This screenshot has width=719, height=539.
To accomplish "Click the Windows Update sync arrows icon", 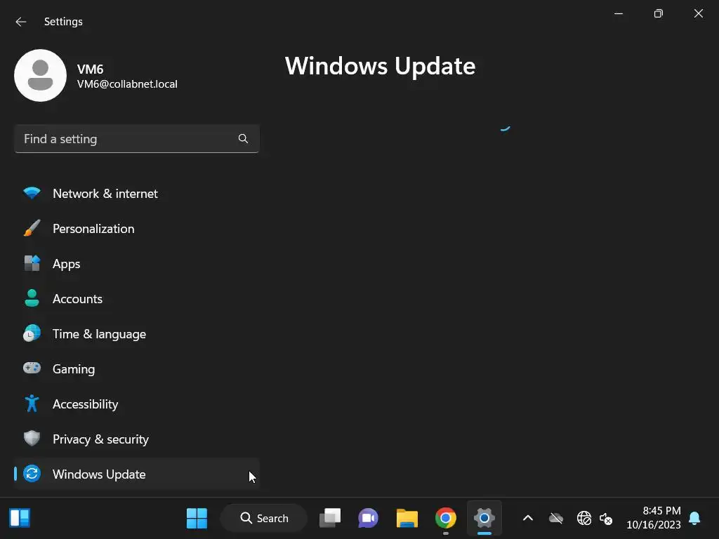I will click(32, 474).
